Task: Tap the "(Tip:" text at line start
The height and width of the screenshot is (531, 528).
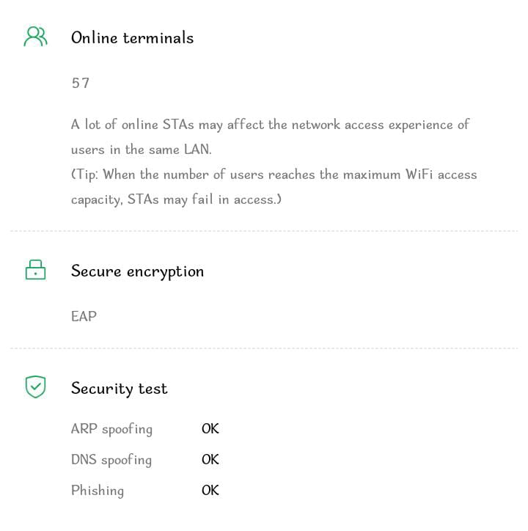Action: [x=87, y=175]
